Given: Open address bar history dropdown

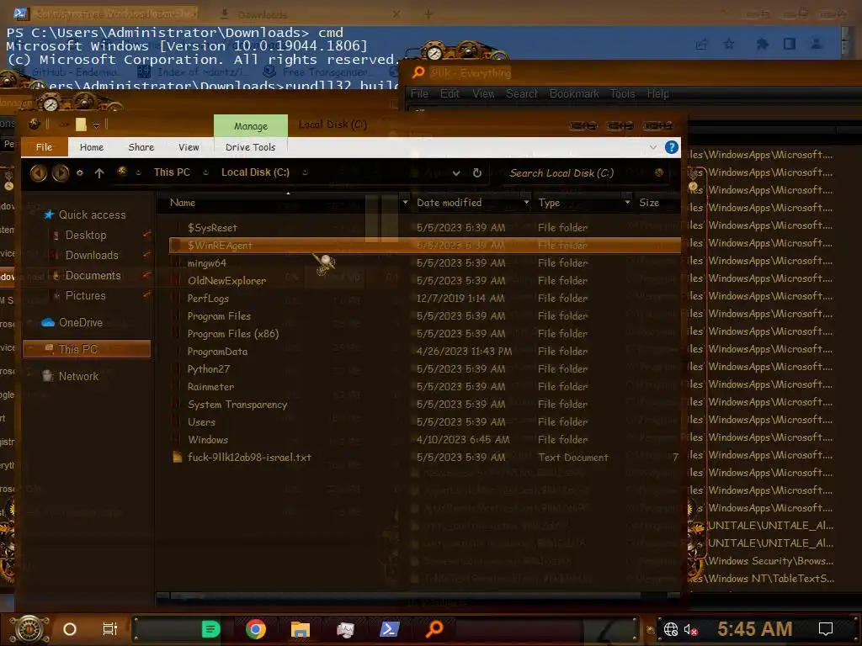Looking at the screenshot, I should click(x=456, y=173).
